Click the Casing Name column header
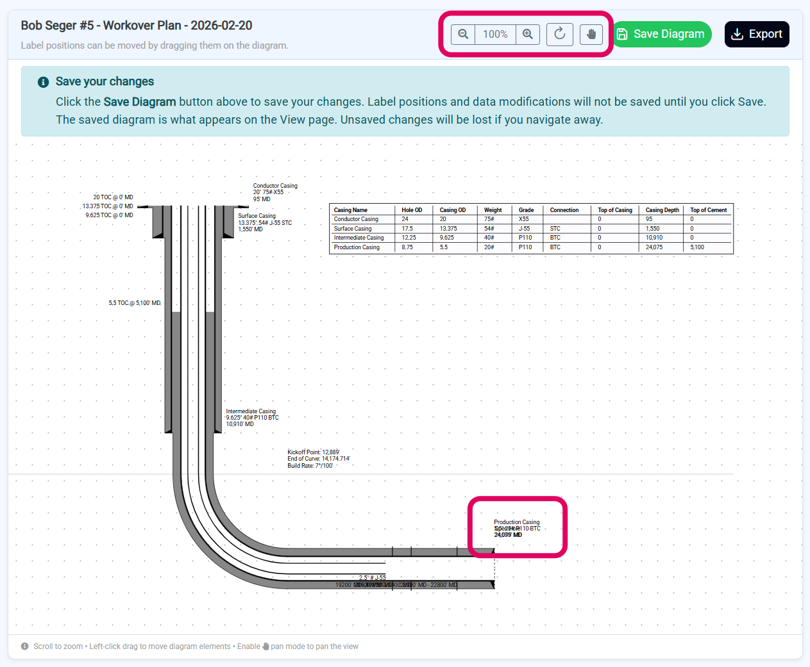Viewport: 810px width, 667px height. pyautogui.click(x=351, y=210)
